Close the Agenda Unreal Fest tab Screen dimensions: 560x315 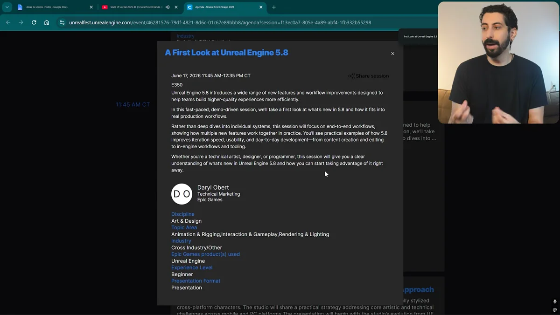(261, 7)
